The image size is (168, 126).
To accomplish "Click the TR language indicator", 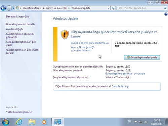I will tap(129, 121).
